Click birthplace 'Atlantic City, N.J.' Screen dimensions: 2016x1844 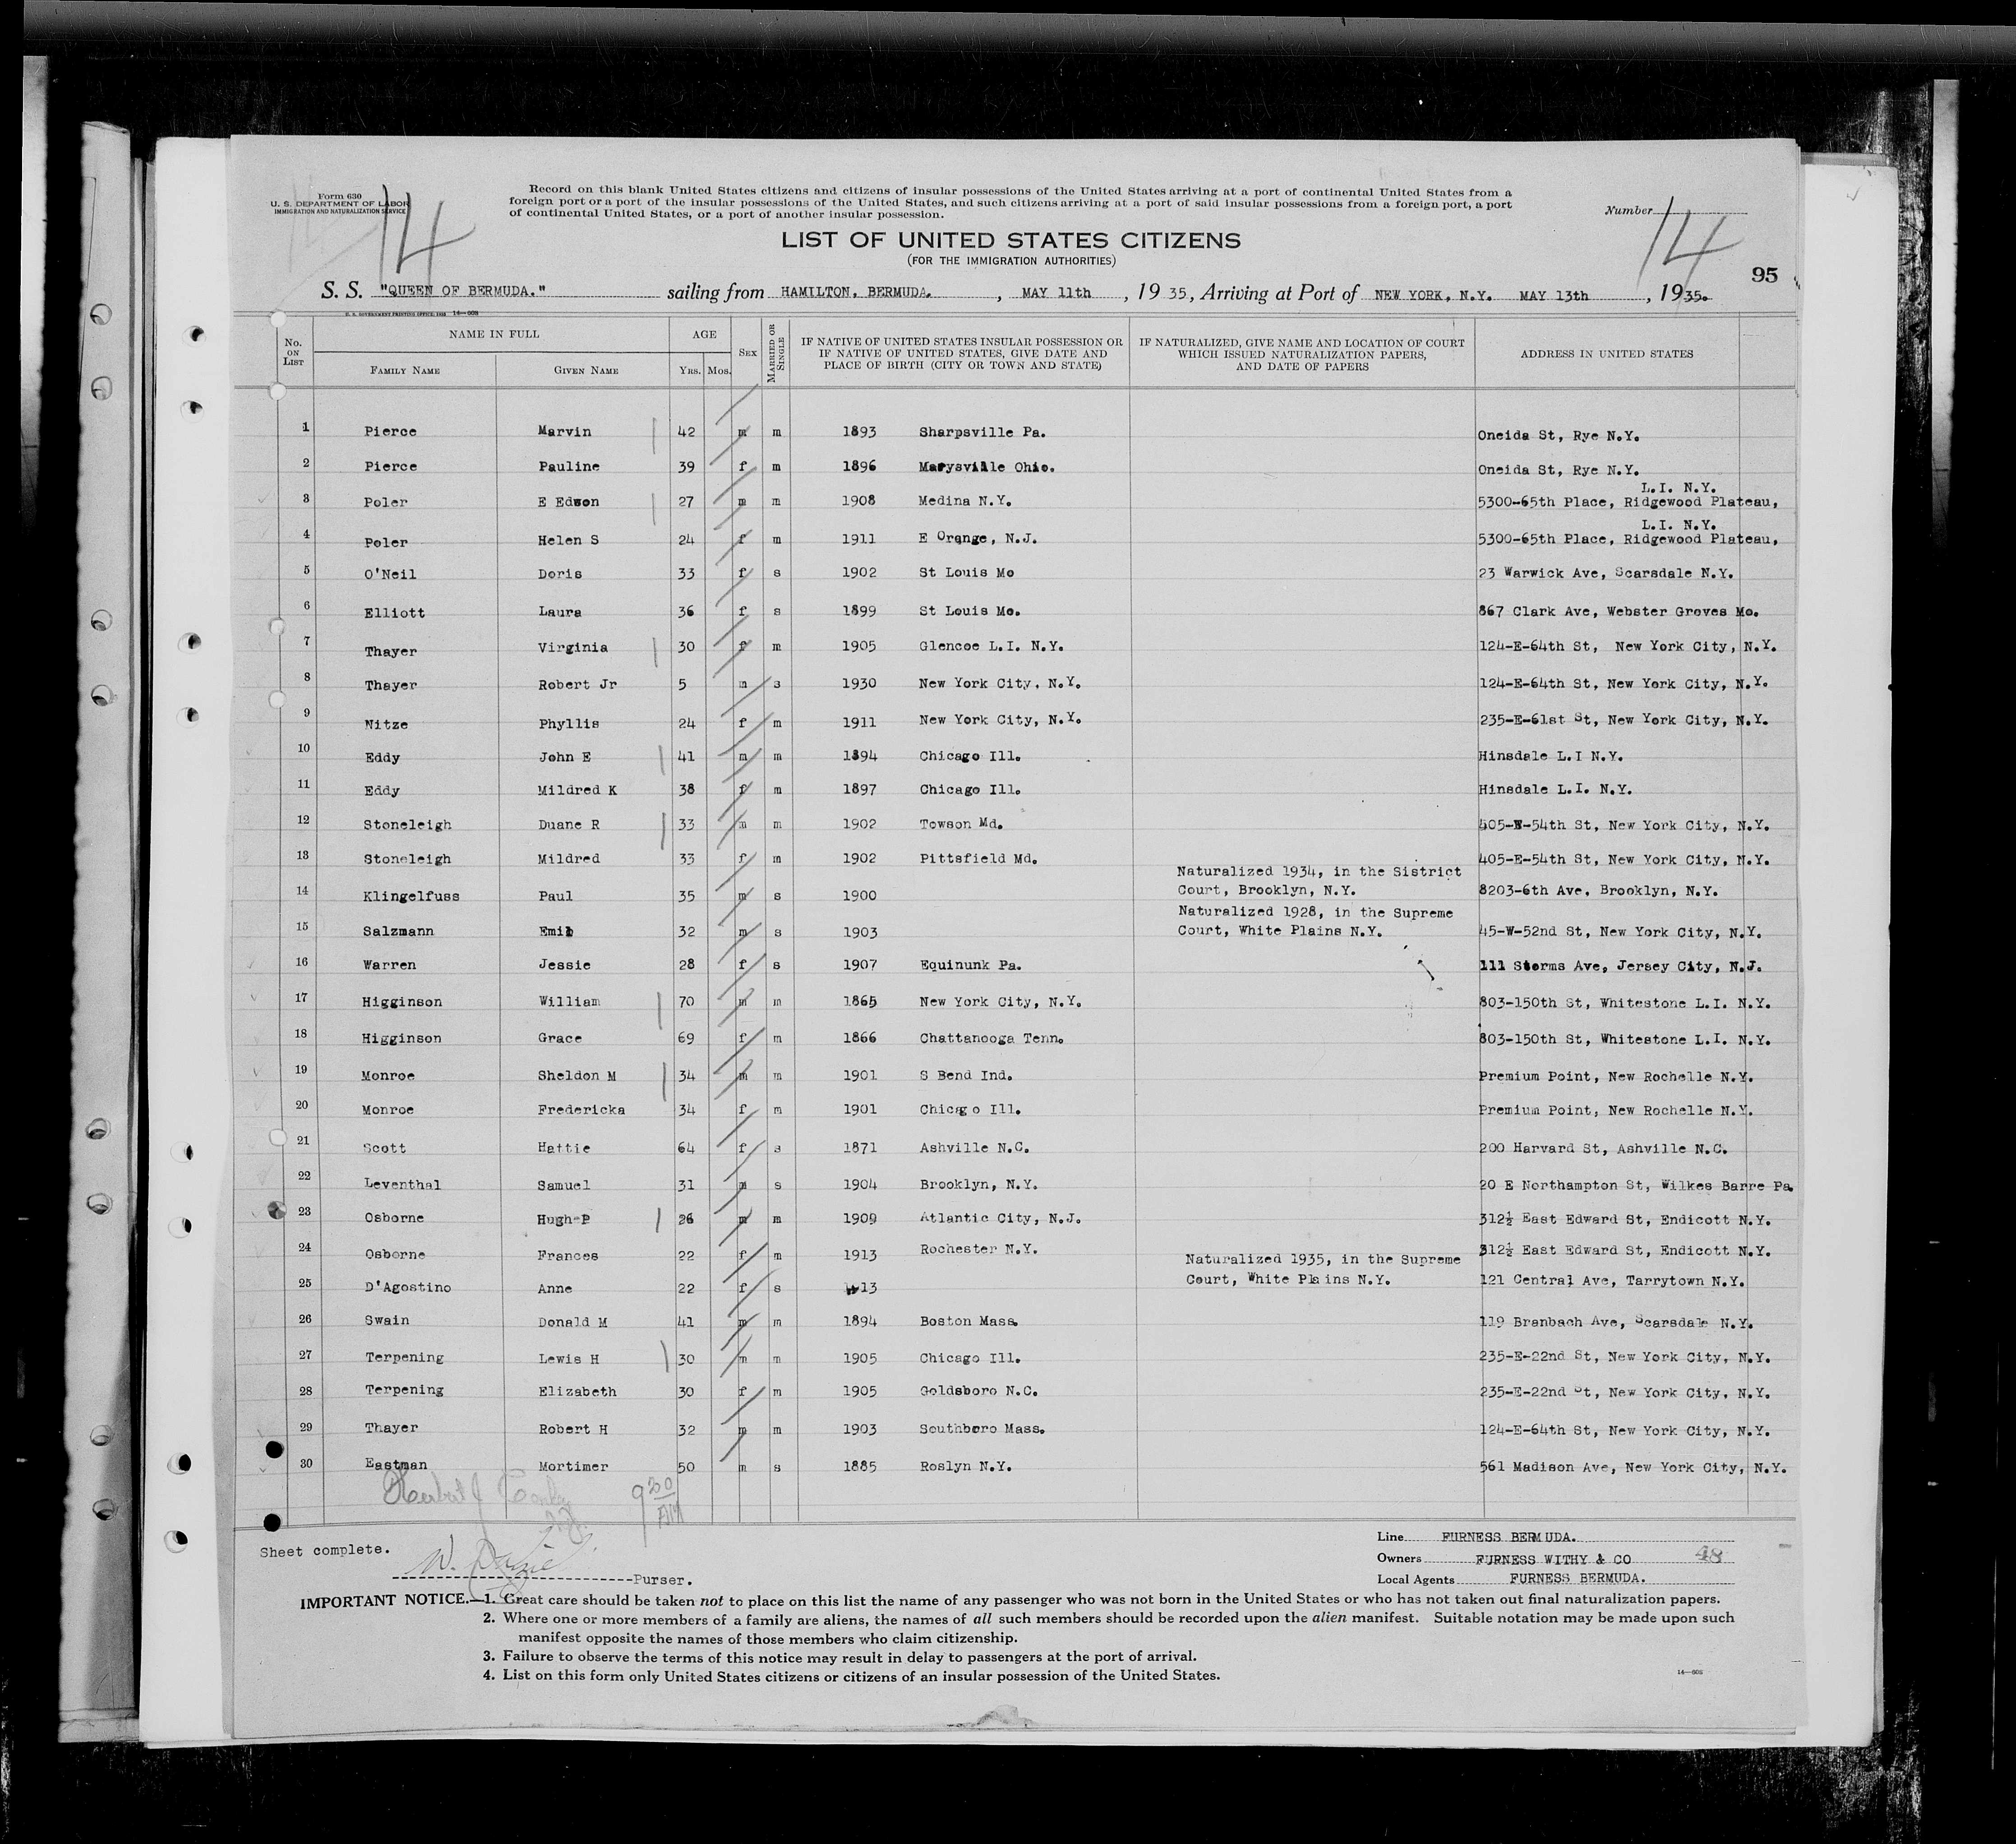1000,1219
